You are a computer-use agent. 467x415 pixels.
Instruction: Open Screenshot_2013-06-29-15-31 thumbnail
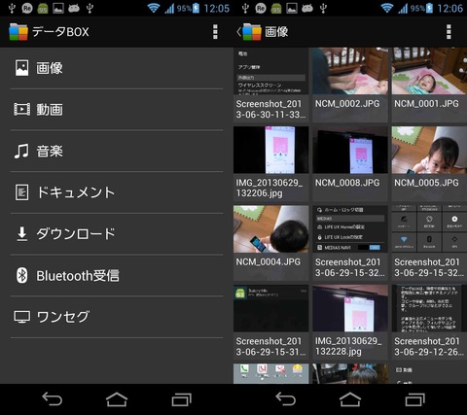click(271, 308)
